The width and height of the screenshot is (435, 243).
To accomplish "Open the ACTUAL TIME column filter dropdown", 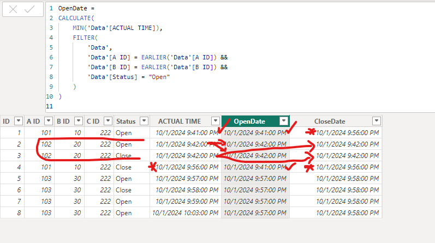I will tap(215, 121).
